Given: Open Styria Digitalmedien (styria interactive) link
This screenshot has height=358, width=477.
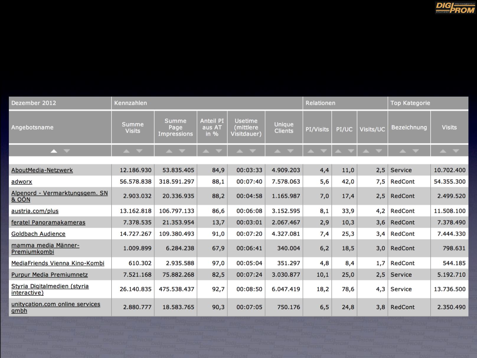Looking at the screenshot, I should click(x=50, y=289).
